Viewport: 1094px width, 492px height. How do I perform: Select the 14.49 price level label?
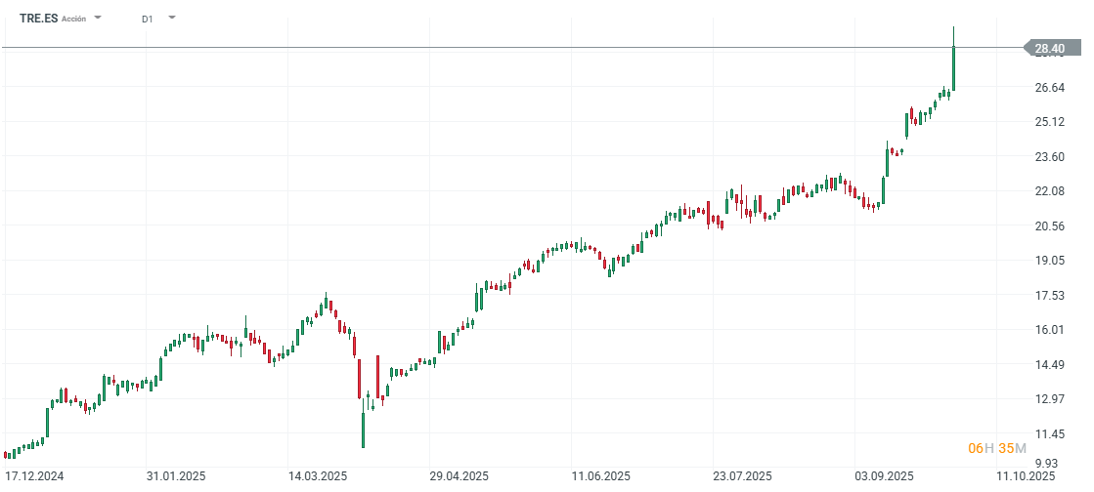click(1049, 365)
